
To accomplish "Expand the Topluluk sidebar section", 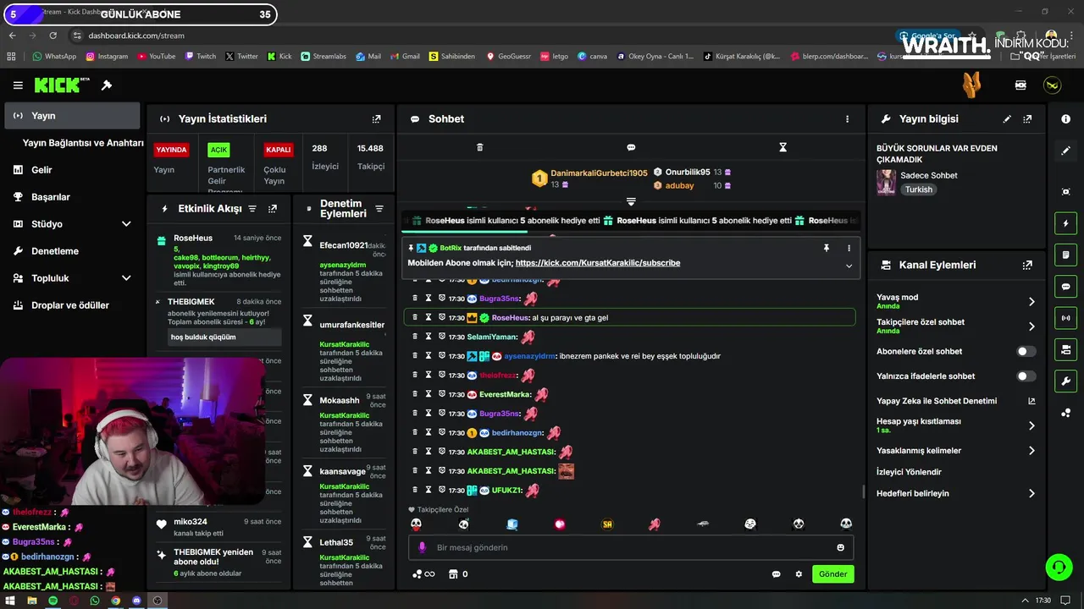I will pyautogui.click(x=126, y=278).
